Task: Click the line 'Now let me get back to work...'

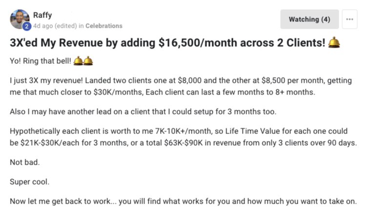Action: (x=183, y=202)
